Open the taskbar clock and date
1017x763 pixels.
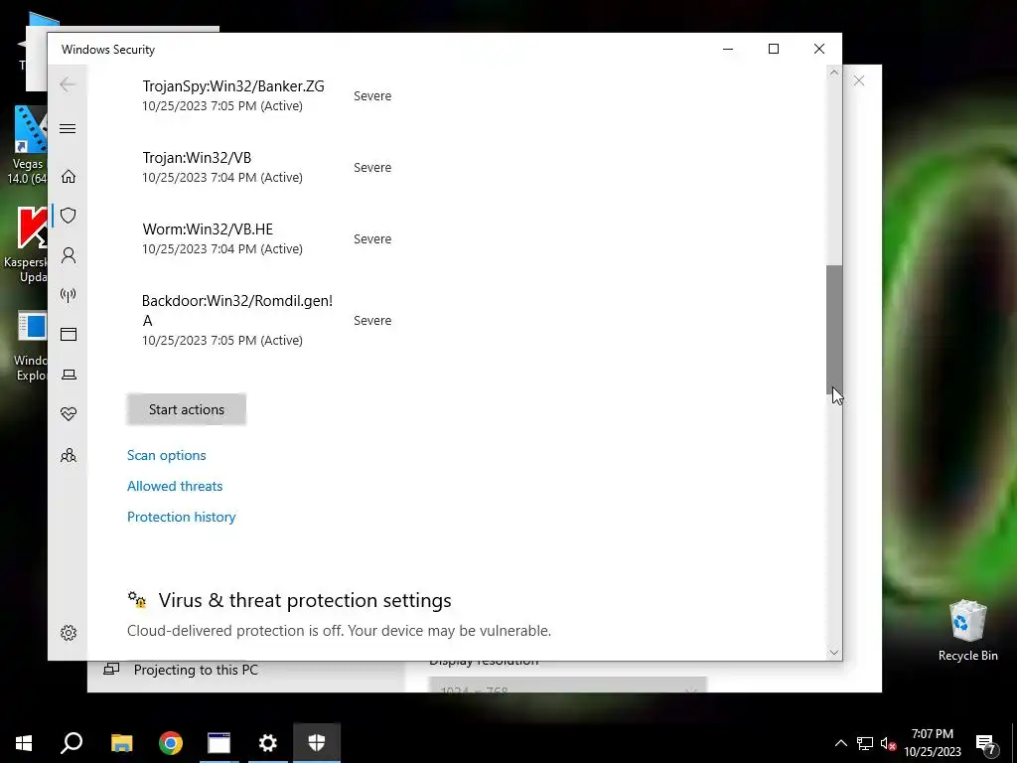click(932, 743)
